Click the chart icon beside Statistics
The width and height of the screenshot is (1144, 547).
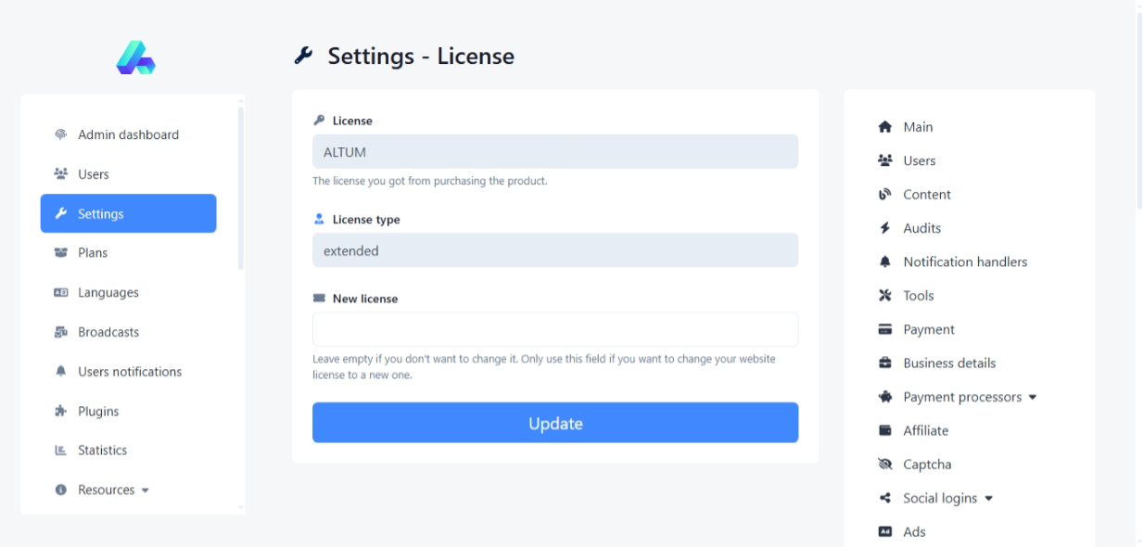[61, 451]
